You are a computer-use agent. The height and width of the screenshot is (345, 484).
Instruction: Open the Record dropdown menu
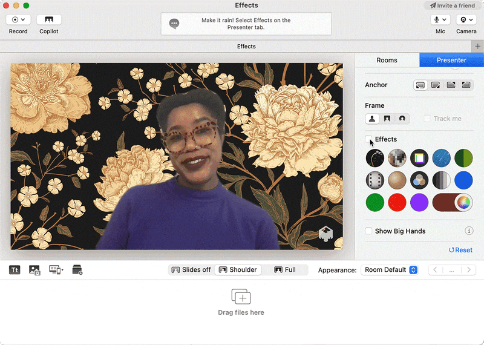tap(18, 20)
